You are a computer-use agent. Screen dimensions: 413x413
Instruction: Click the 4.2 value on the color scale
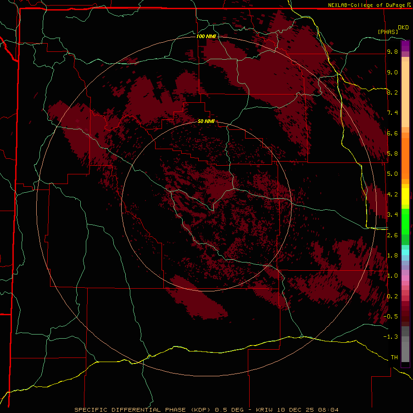pyautogui.click(x=392, y=195)
